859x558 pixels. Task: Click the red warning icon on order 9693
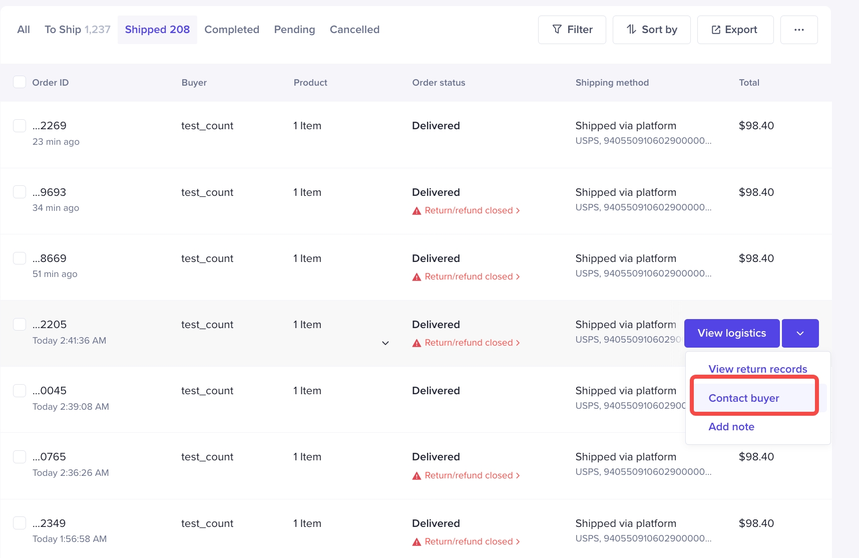click(416, 211)
